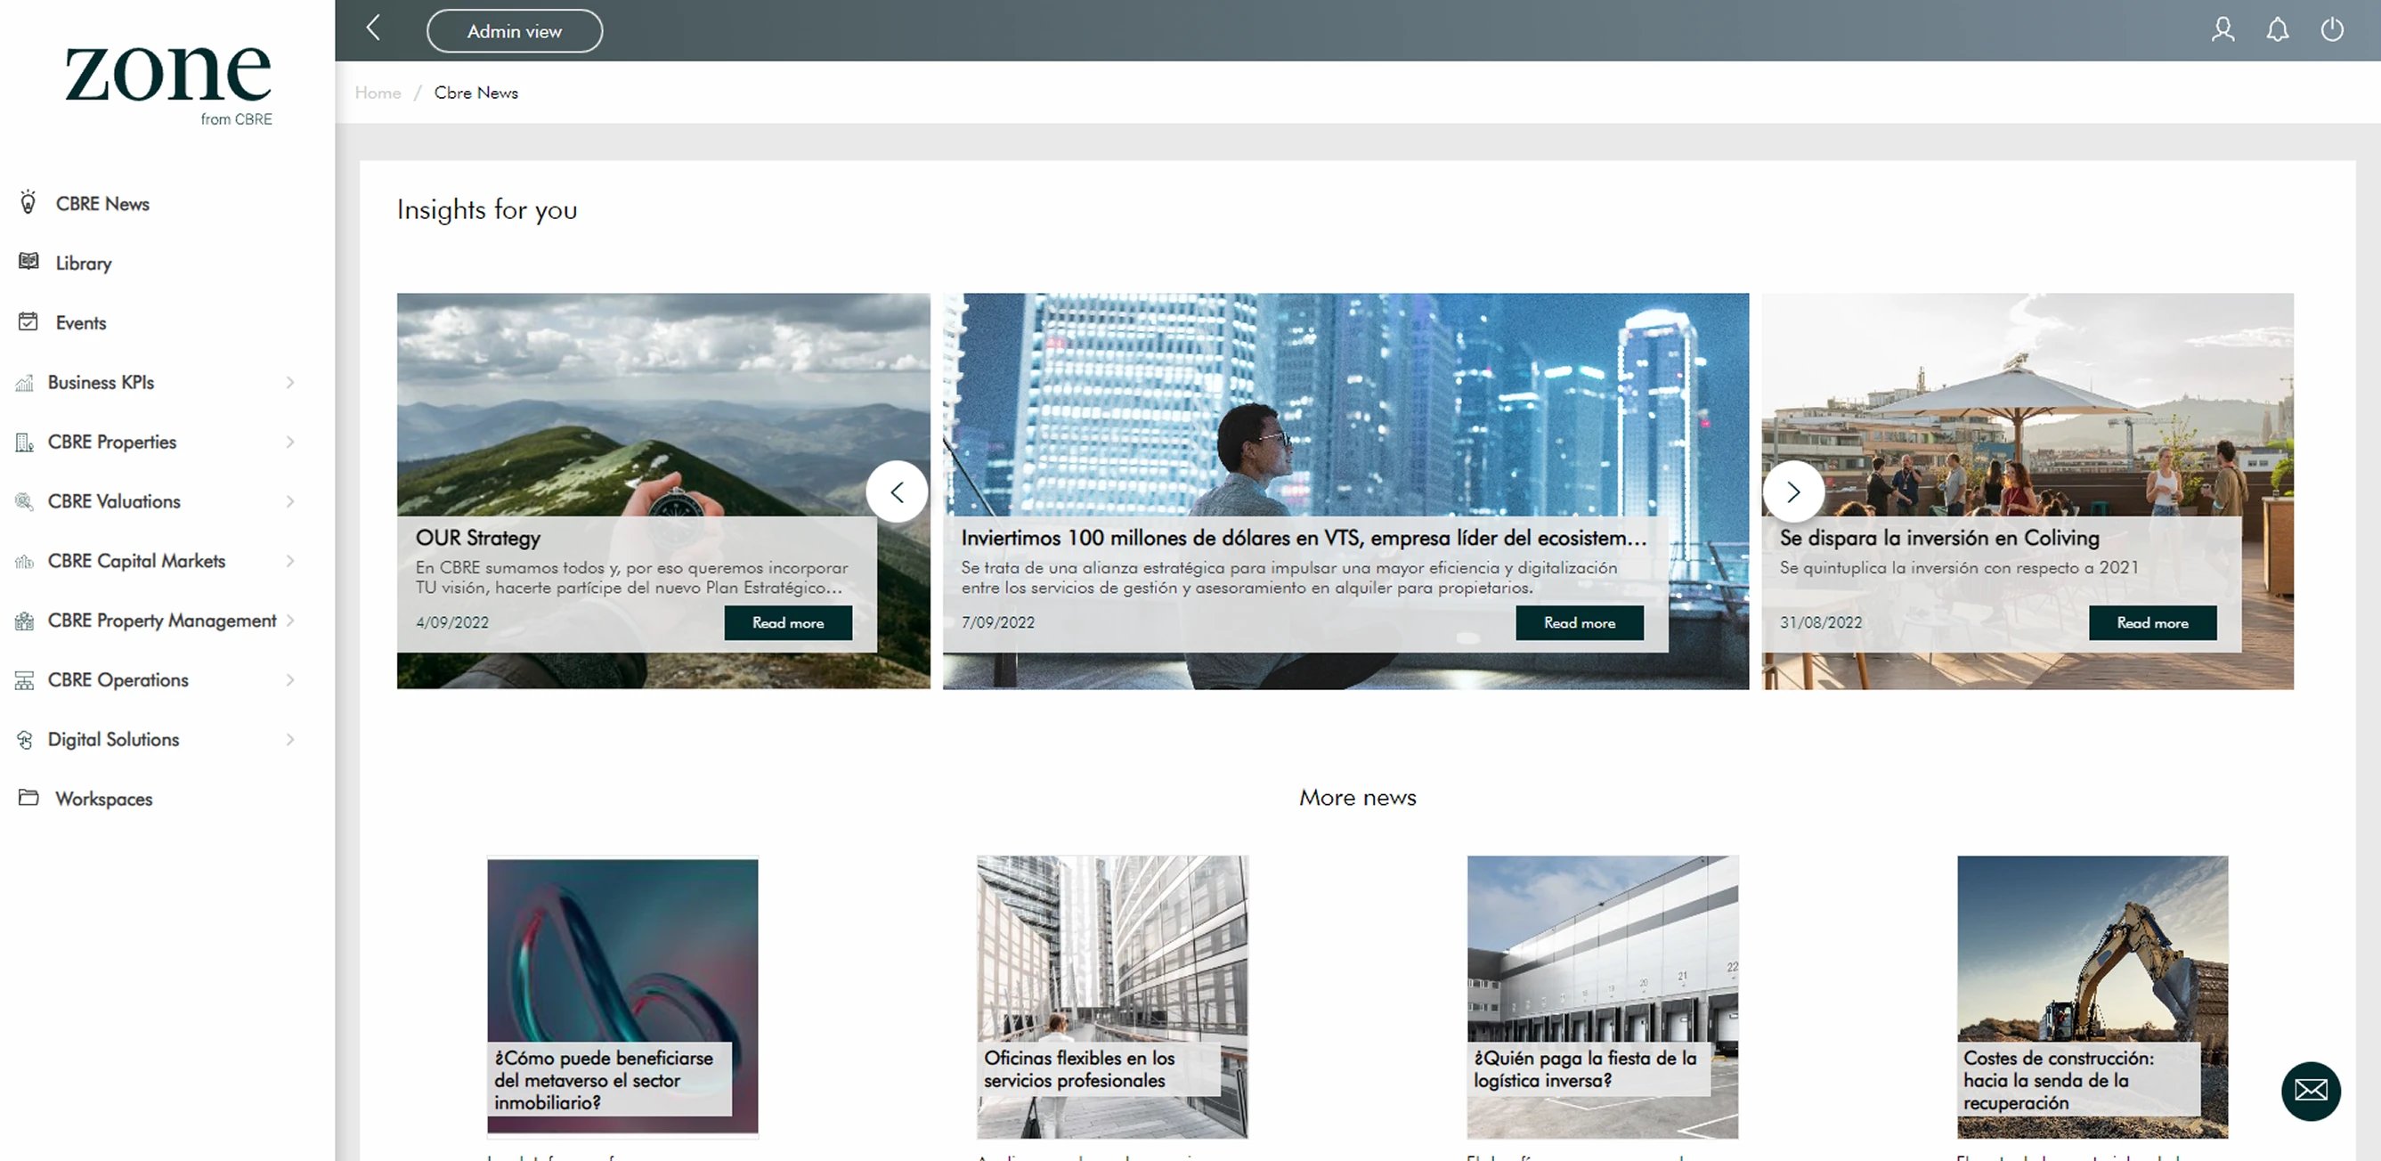This screenshot has width=2381, height=1161.
Task: Click the Workspaces folder icon
Action: pos(28,797)
